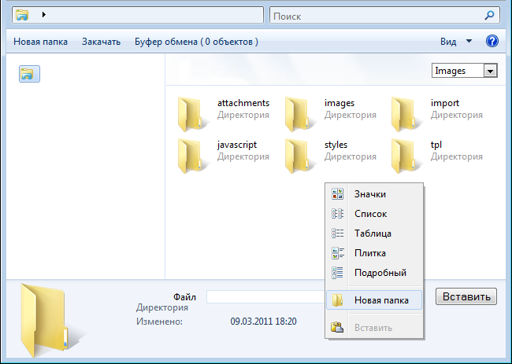This screenshot has width=512, height=364.
Task: Click the javascript folder name
Action: pyautogui.click(x=237, y=145)
